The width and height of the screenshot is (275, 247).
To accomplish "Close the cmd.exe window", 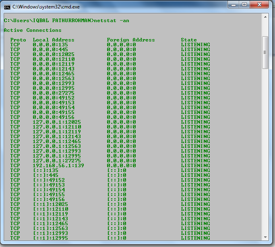I will point(259,5).
